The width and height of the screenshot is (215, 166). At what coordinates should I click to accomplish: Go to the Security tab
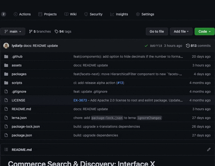(x=94, y=14)
